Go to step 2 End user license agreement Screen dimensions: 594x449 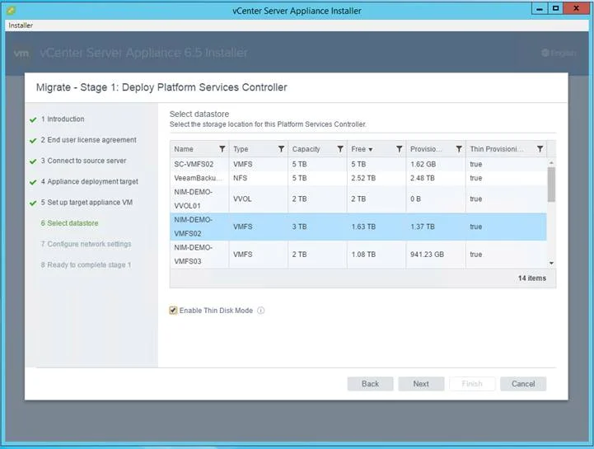pos(89,140)
